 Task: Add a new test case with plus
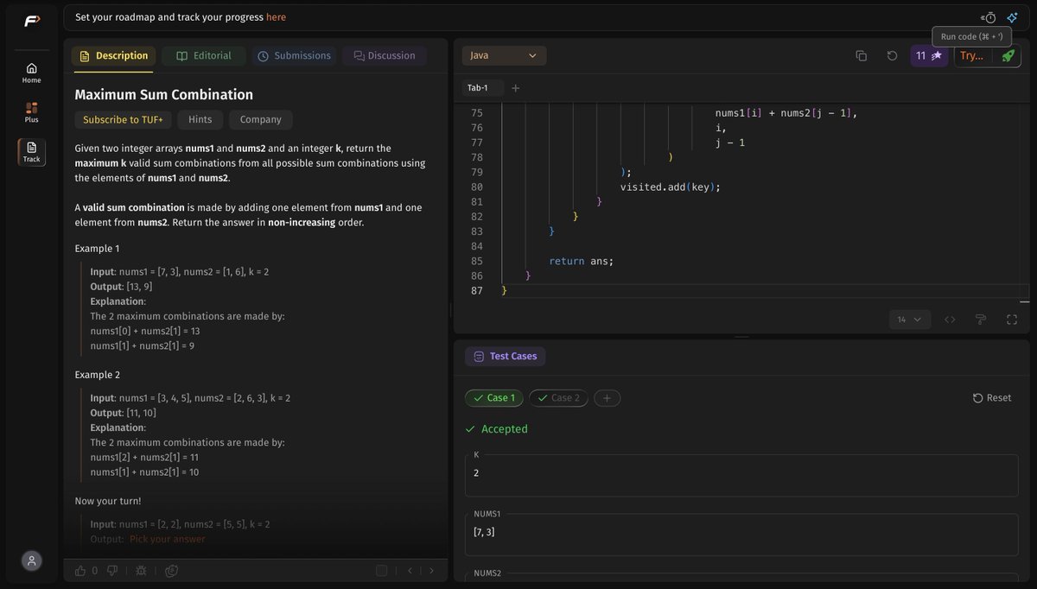(607, 398)
